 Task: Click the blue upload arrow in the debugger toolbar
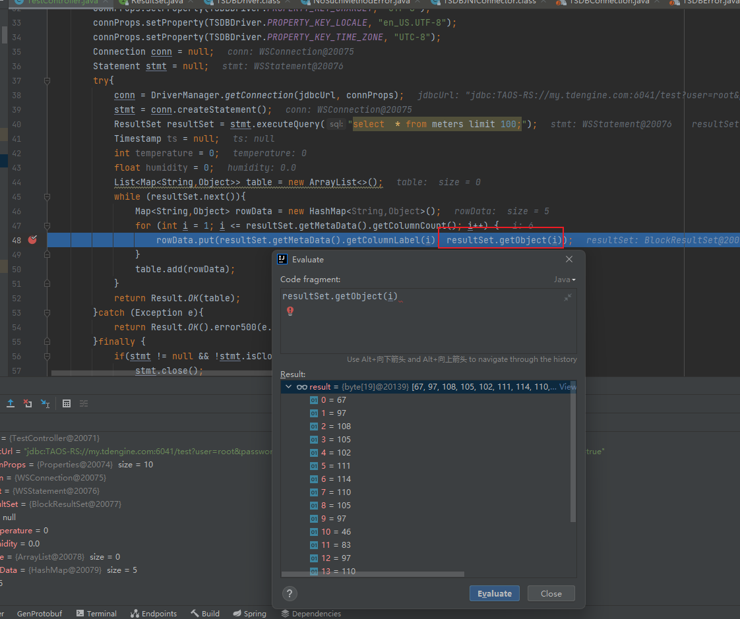[x=11, y=403]
